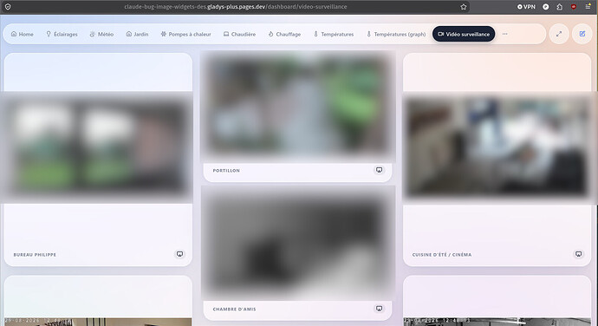Screen dimensions: 598x326
Task: Bookmark this page with the star icon
Action: coord(464,7)
